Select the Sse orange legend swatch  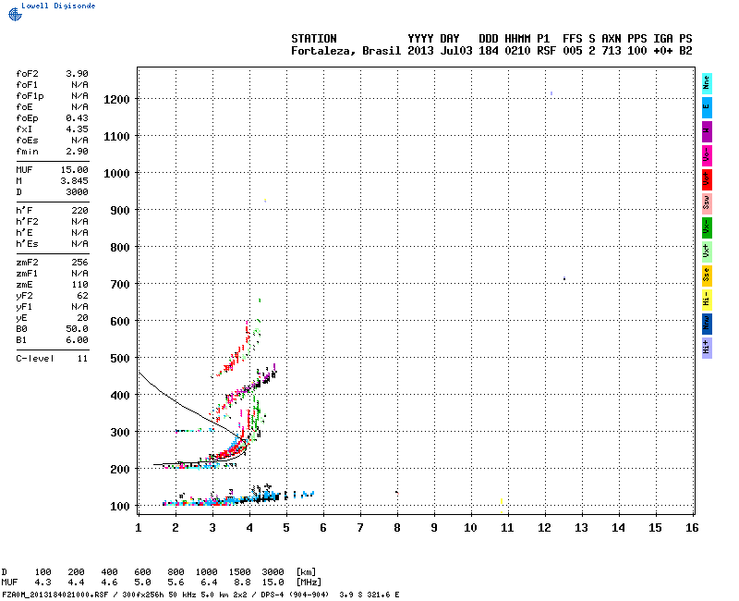coord(707,276)
